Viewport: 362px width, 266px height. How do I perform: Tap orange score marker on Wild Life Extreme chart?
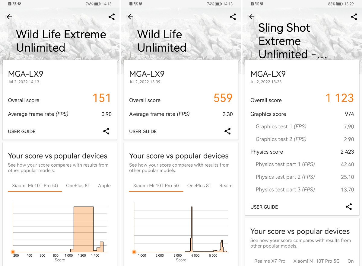[x=13, y=252]
